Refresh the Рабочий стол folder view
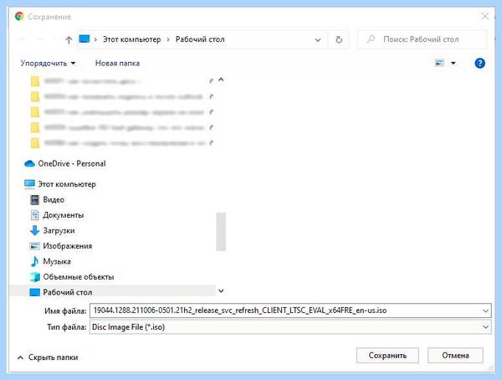The height and width of the screenshot is (380, 502). point(339,39)
